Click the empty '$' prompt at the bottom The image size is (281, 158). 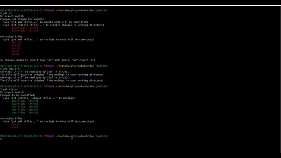(1, 139)
